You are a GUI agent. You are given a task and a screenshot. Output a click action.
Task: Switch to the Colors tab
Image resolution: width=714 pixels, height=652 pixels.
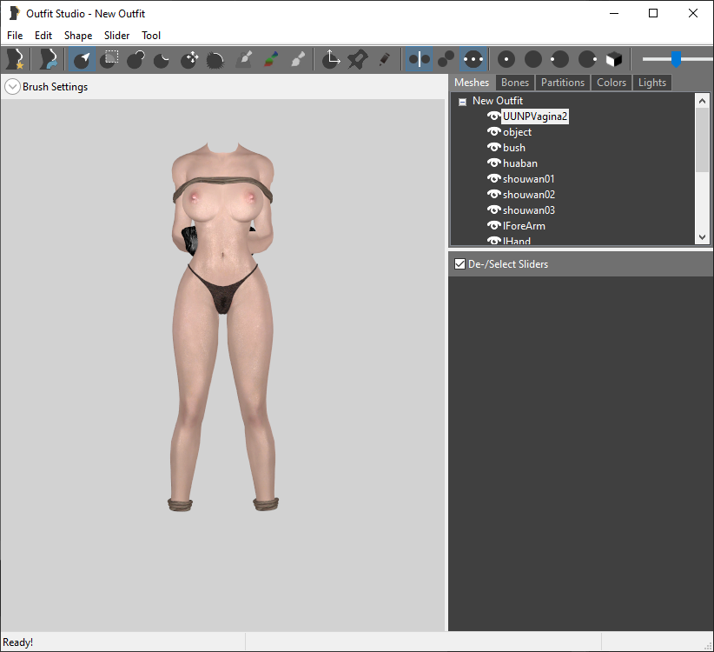pos(612,83)
